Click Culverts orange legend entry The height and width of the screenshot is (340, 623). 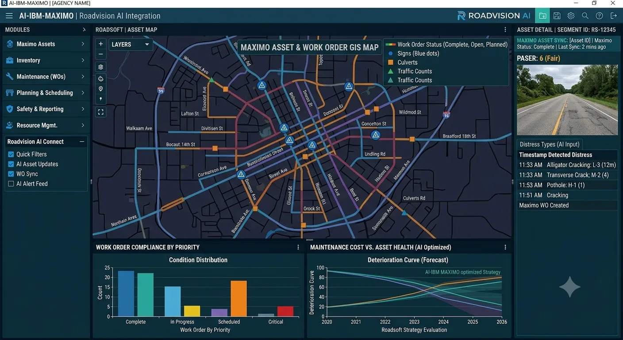coord(402,62)
